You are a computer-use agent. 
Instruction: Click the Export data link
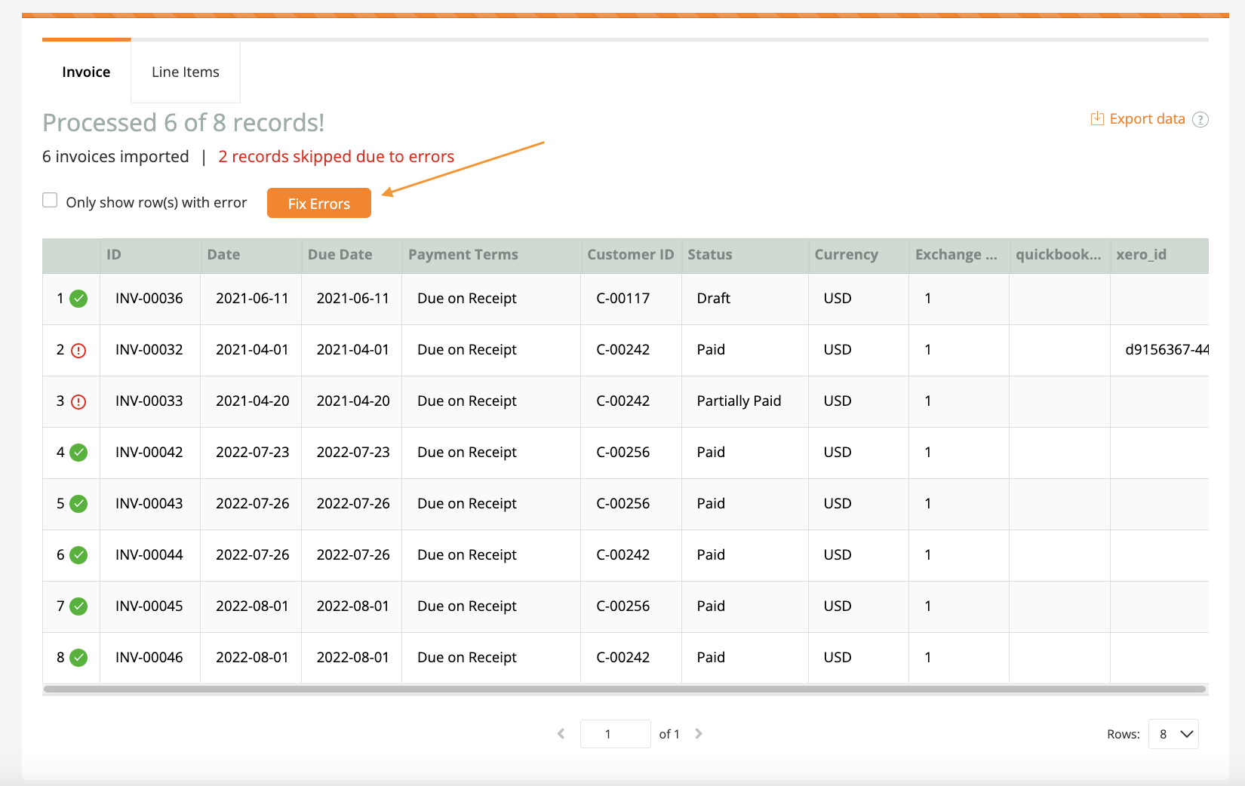click(1147, 118)
